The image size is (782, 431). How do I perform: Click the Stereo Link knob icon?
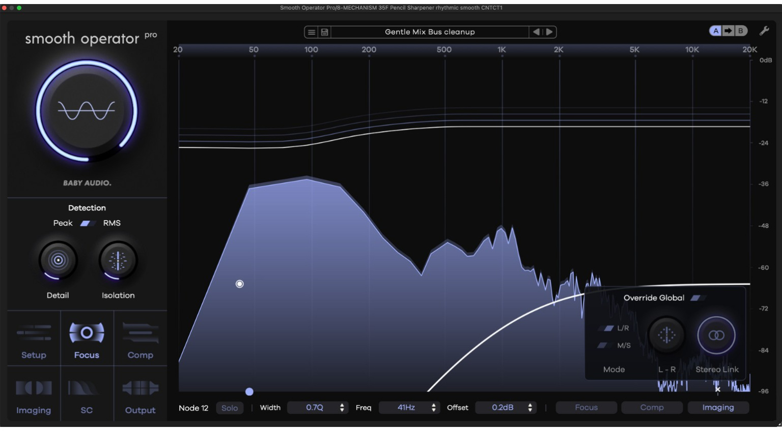tap(716, 335)
